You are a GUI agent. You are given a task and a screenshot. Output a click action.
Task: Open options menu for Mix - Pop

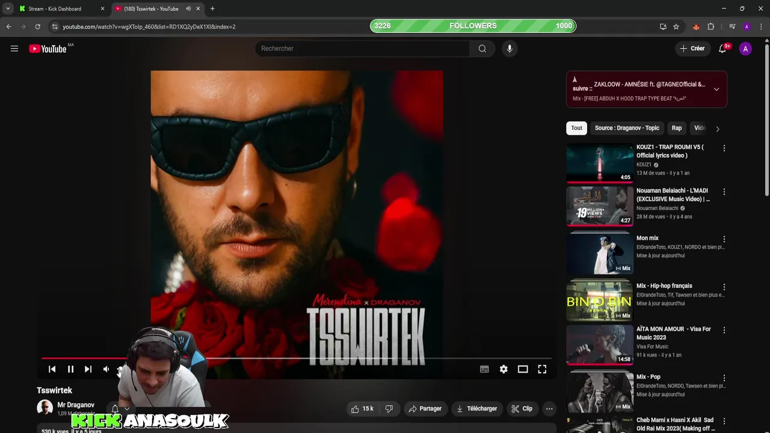click(x=724, y=378)
